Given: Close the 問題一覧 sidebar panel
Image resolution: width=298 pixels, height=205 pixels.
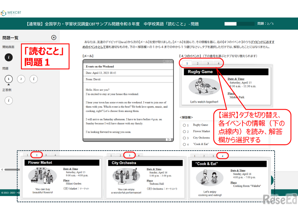Looking at the screenshot, I should (54, 37).
